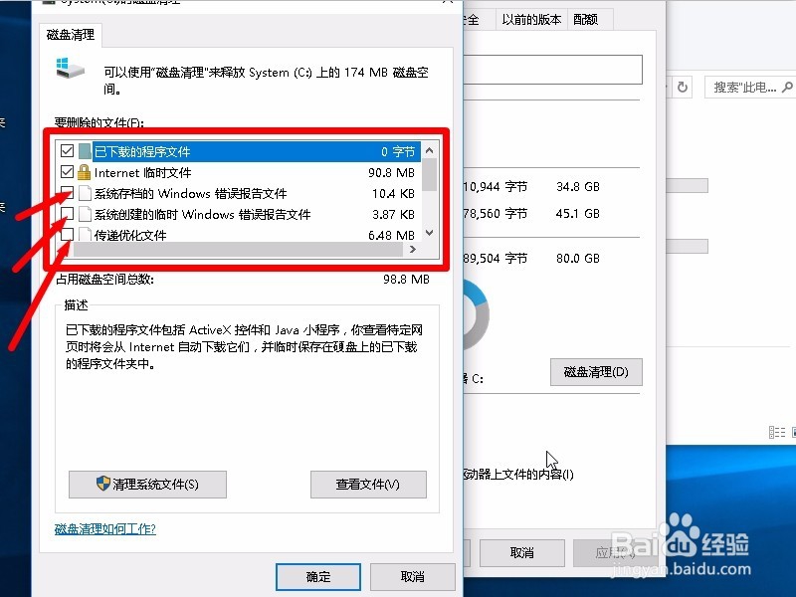Viewport: 796px width, 597px height.
Task: Click the 98.8 MB total space value
Action: 406,280
